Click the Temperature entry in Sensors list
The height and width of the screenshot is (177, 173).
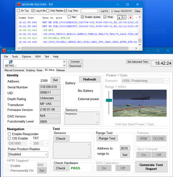tap(71, 114)
